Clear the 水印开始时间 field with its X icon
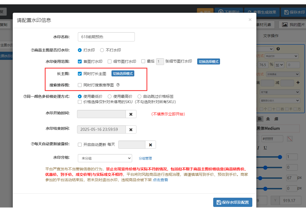This screenshot has height=208, width=306. [x=131, y=114]
